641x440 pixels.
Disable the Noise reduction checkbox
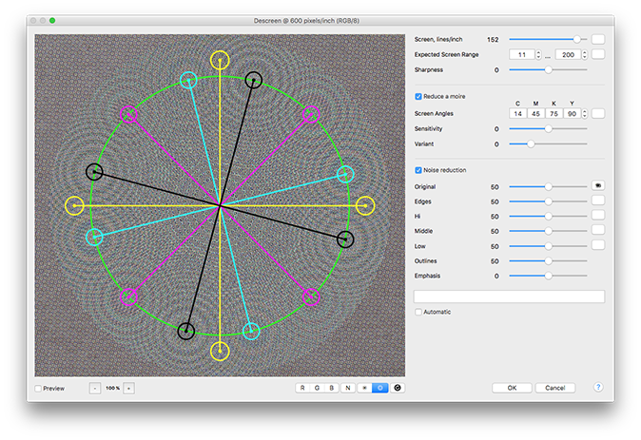point(418,170)
